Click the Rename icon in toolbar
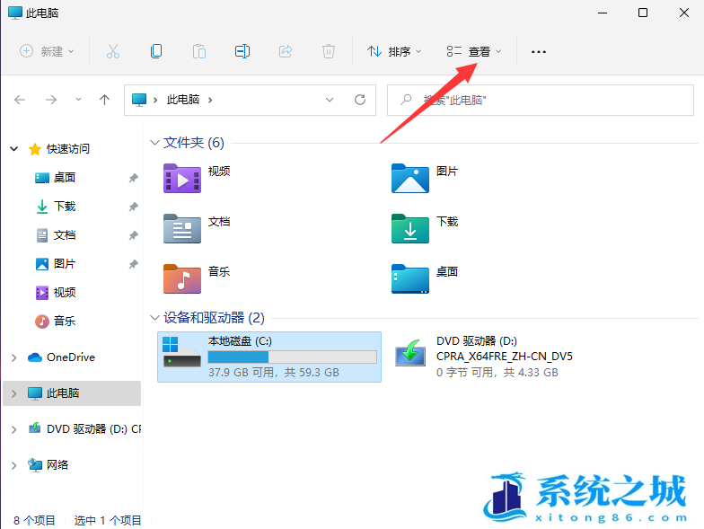Viewport: 704px width, 529px height. coord(242,51)
